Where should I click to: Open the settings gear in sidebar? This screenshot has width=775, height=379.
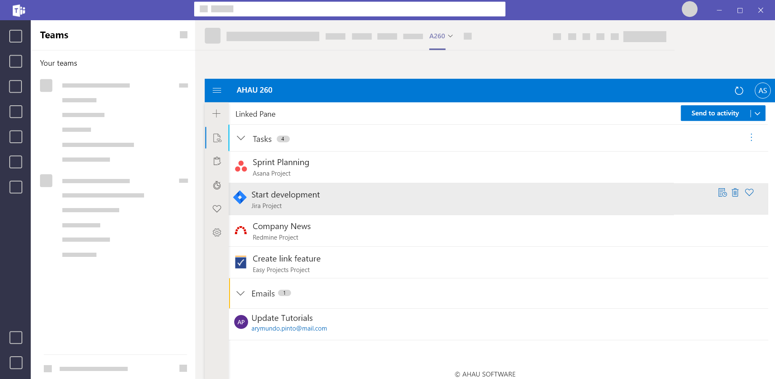click(217, 232)
